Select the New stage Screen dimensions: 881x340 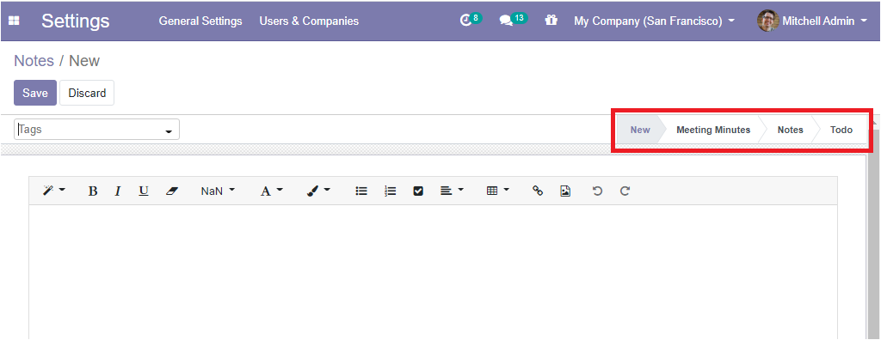[x=640, y=130]
